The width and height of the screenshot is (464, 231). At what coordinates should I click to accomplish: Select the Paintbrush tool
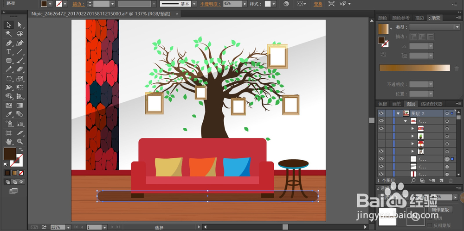click(20, 61)
